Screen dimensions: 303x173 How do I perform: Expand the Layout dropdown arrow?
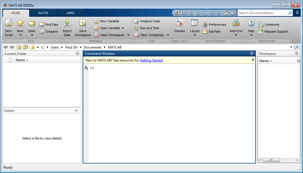coord(195,35)
